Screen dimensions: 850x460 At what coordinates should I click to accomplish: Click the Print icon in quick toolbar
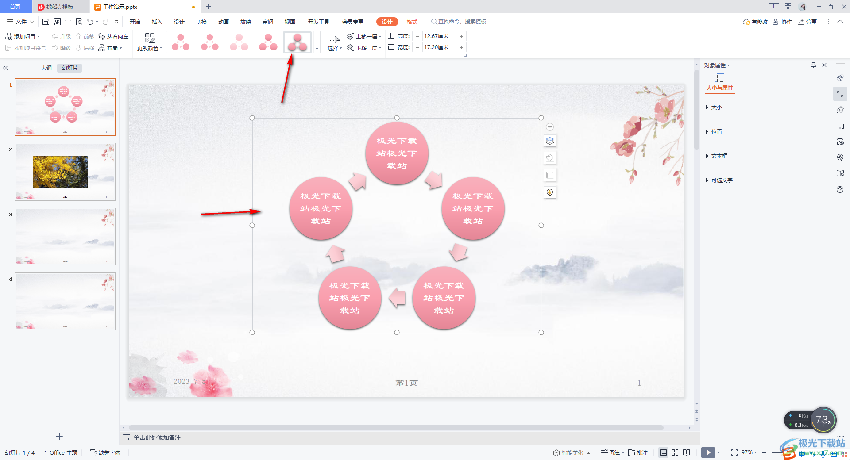68,22
